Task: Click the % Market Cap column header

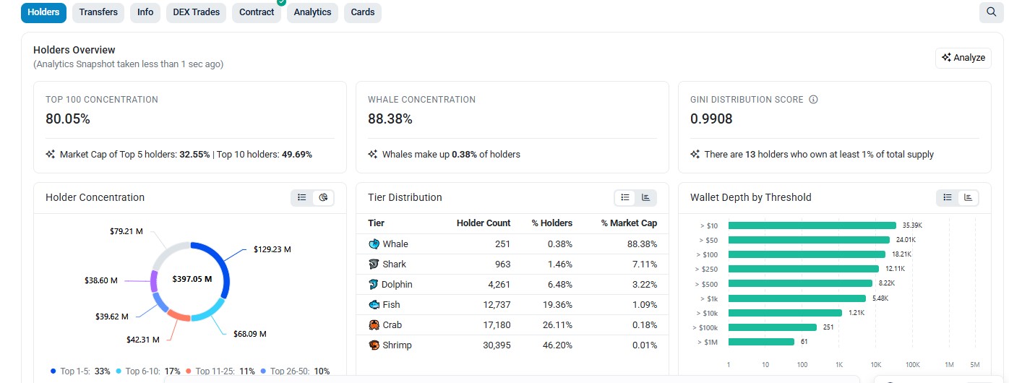Action: tap(629, 223)
